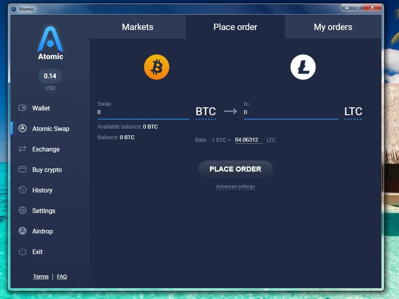Focus the Swap amount input field

[144, 112]
